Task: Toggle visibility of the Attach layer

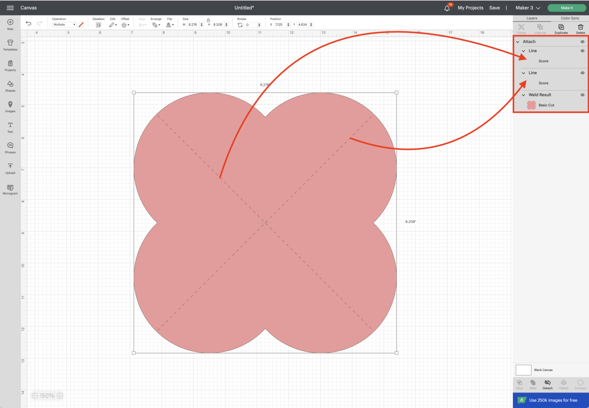Action: (x=582, y=41)
